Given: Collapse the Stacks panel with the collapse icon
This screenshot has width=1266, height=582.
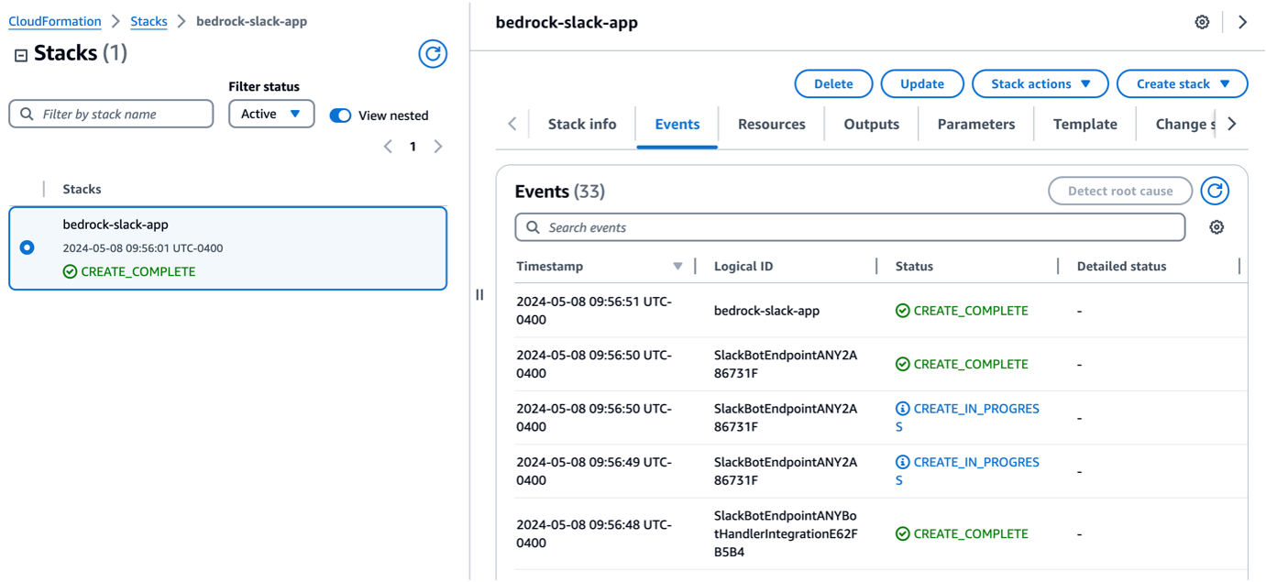Looking at the screenshot, I should (x=19, y=56).
